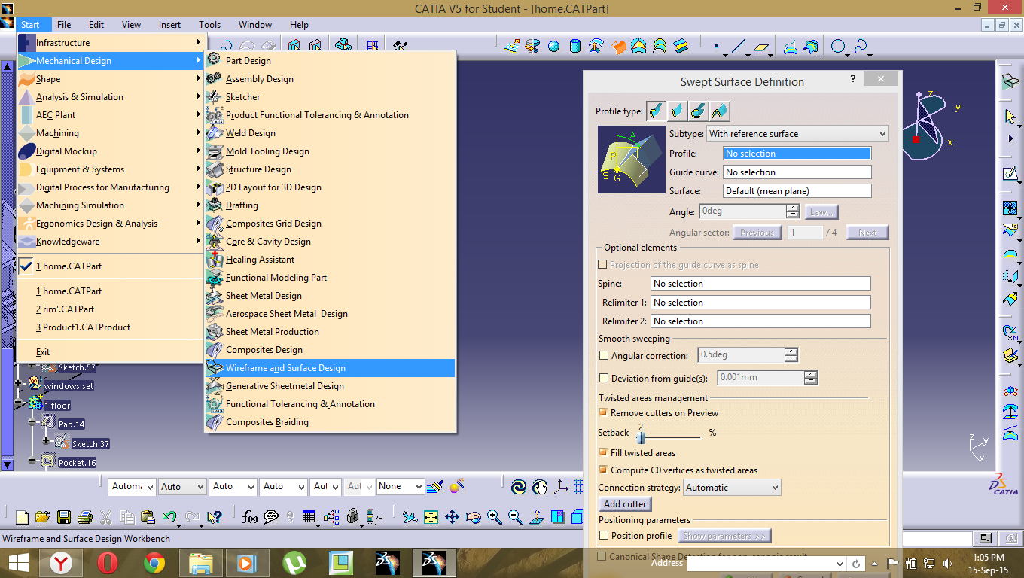Click the Plane creation tool icon
Image resolution: width=1024 pixels, height=578 pixels.
[x=761, y=47]
